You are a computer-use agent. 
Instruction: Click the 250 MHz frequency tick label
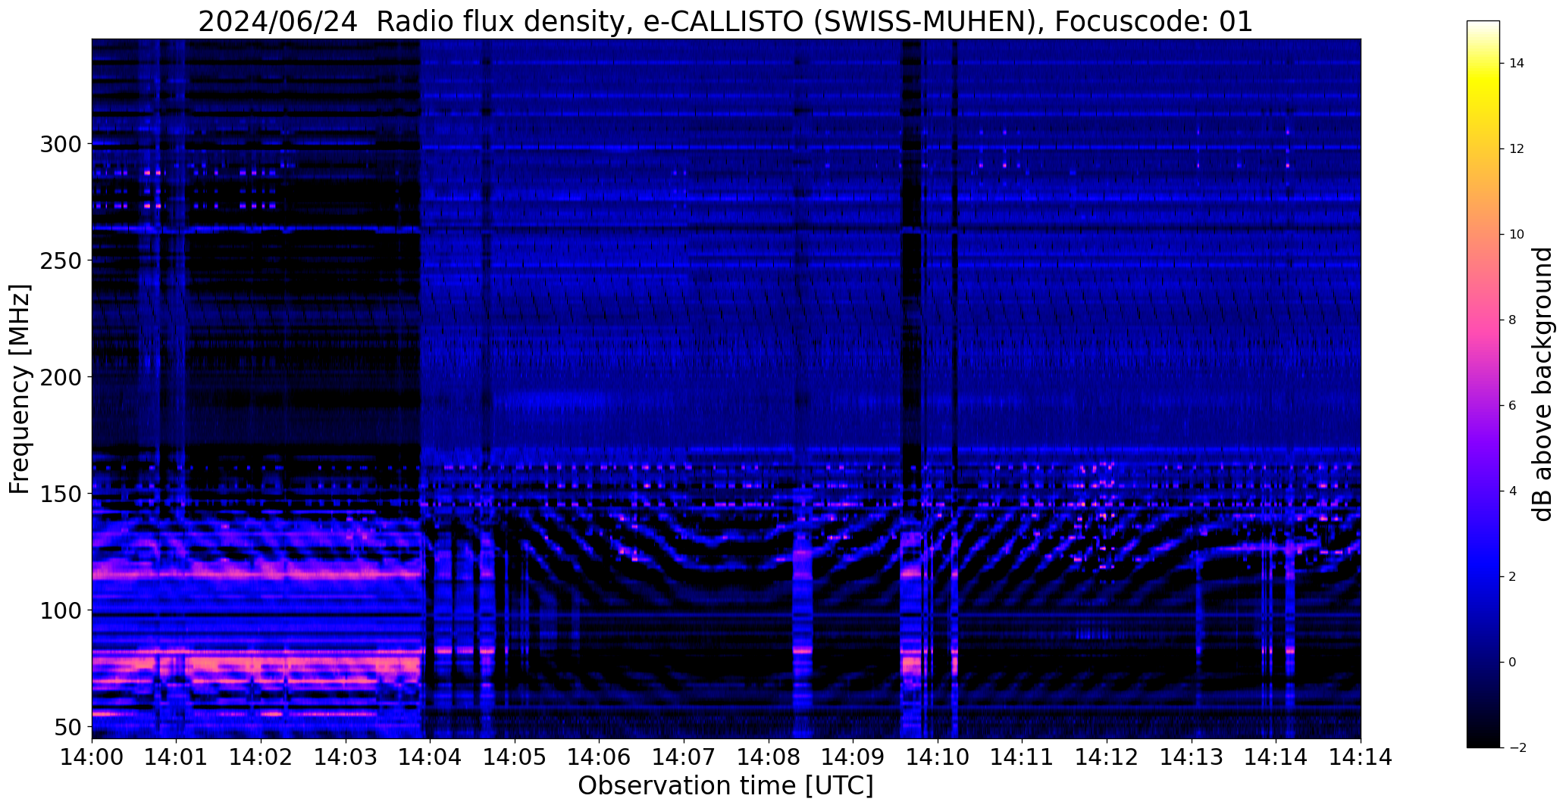[x=61, y=260]
